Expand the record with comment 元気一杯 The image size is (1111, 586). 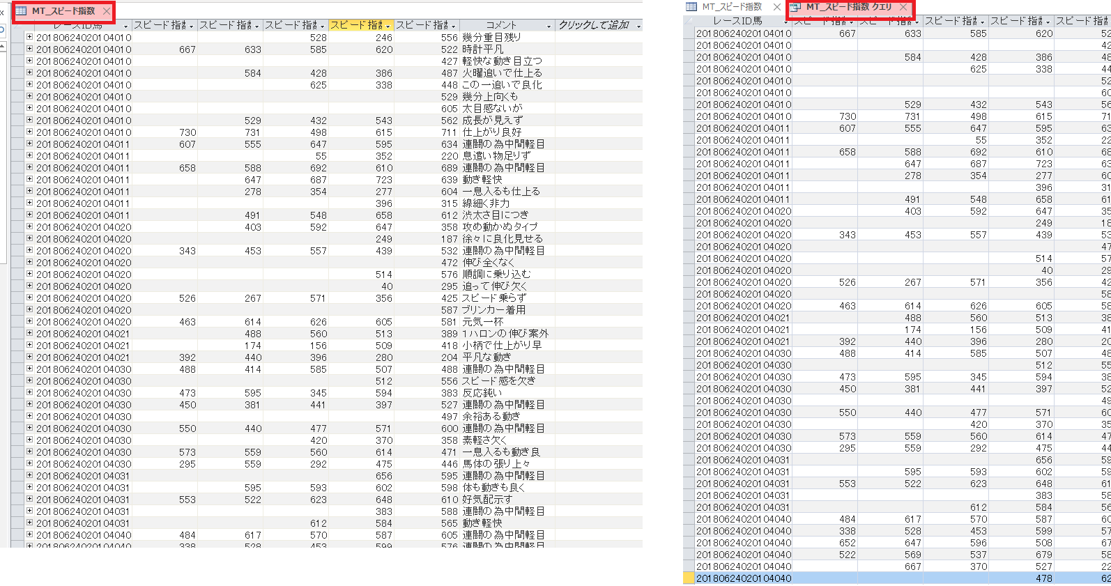(29, 321)
